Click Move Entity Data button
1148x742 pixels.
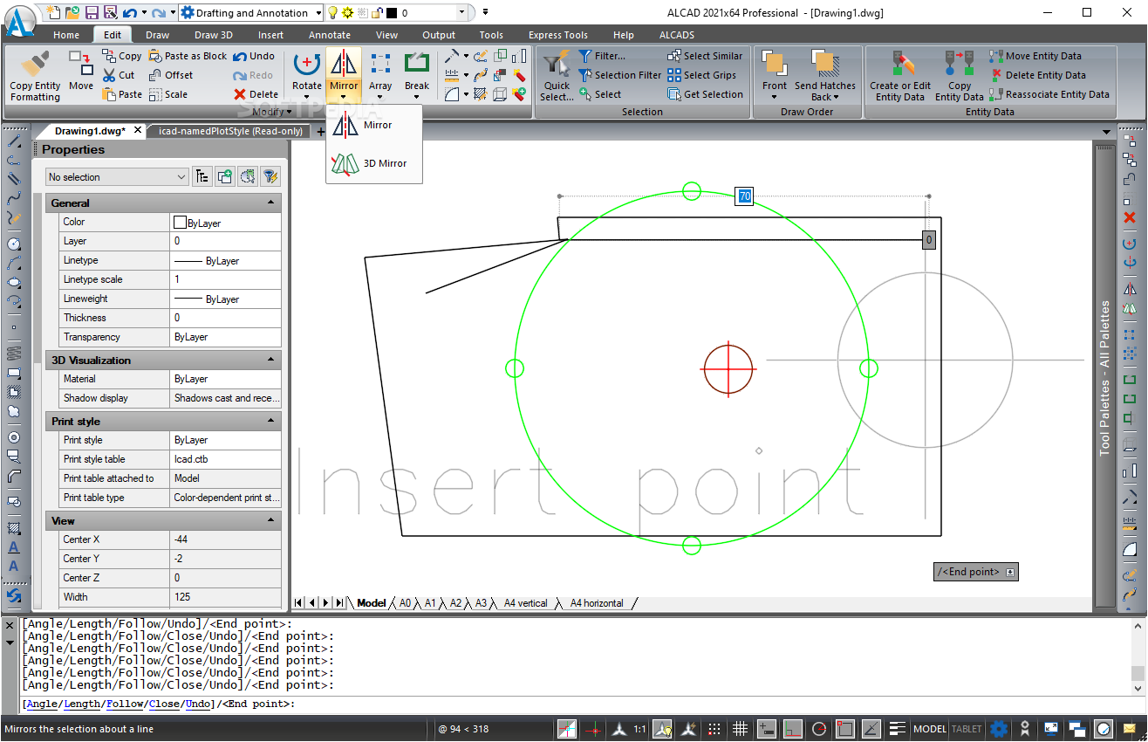1035,56
